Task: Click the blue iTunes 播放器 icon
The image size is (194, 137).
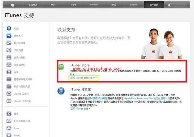Action: [x=61, y=91]
